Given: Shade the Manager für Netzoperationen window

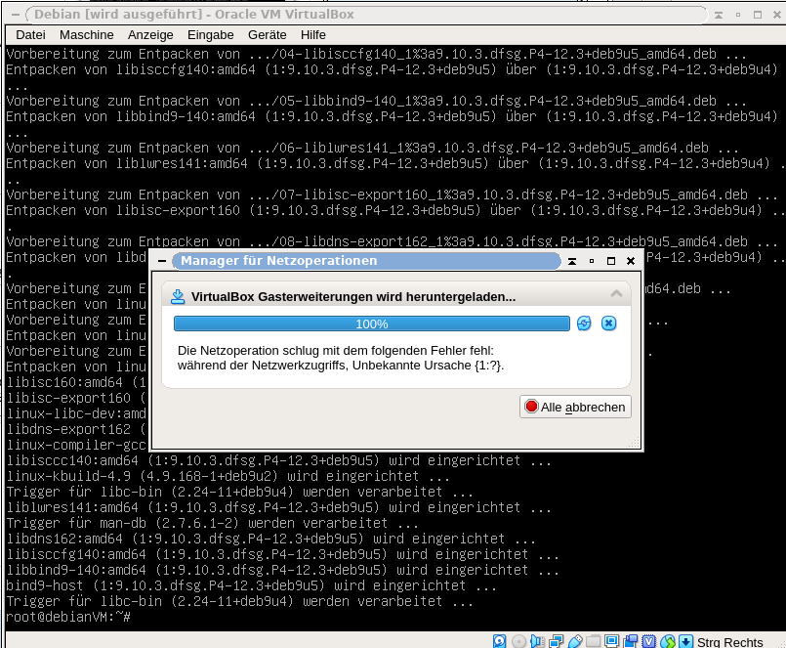Looking at the screenshot, I should (572, 261).
